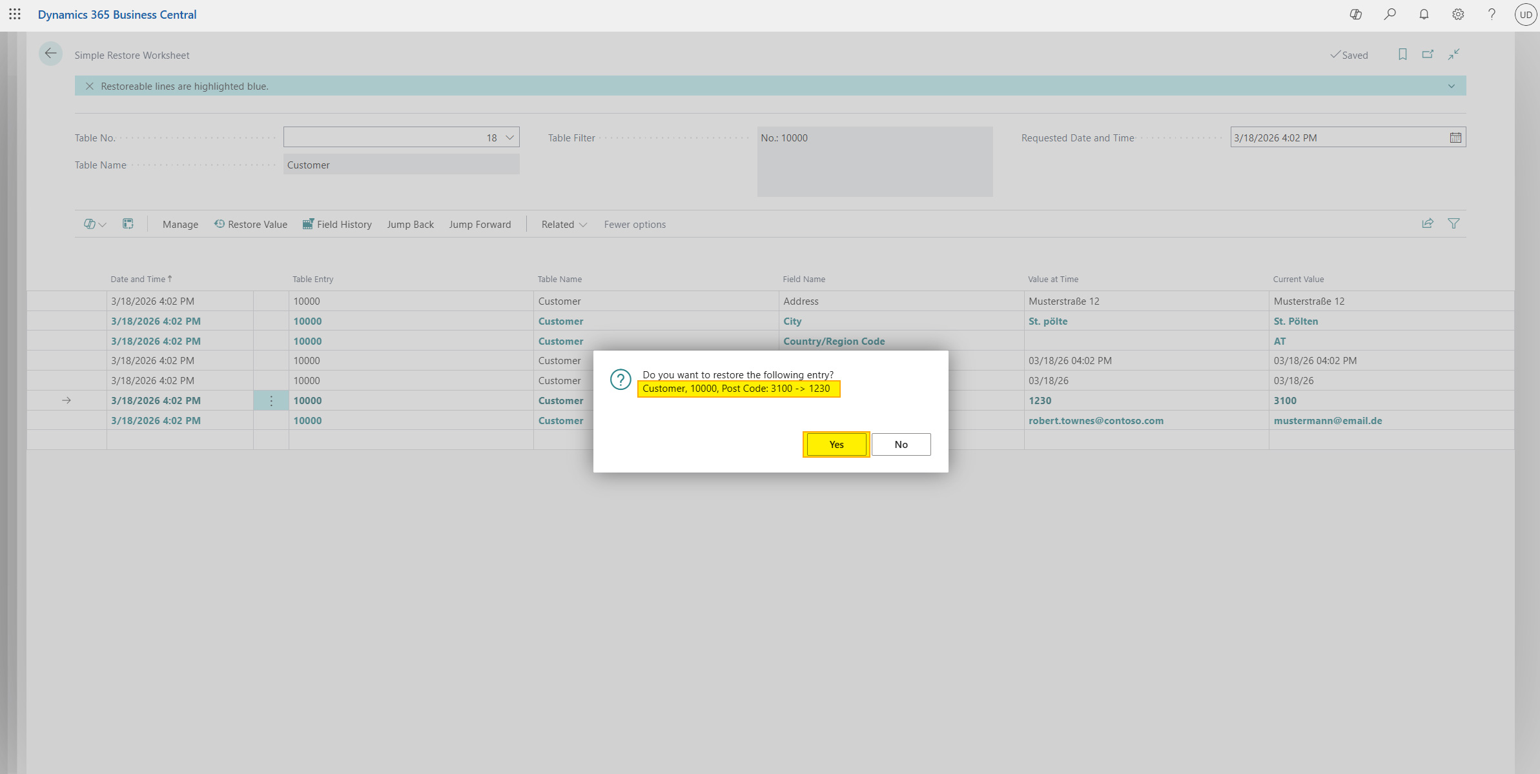Viewport: 1540px width, 774px height.
Task: Open the notifications bell
Action: (1424, 14)
